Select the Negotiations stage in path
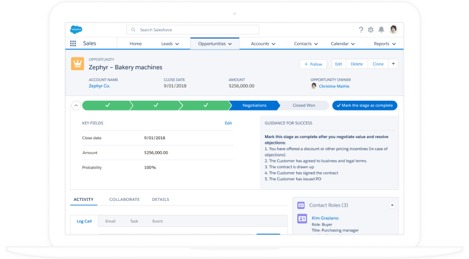Image resolution: width=469 pixels, height=259 pixels. [x=254, y=105]
